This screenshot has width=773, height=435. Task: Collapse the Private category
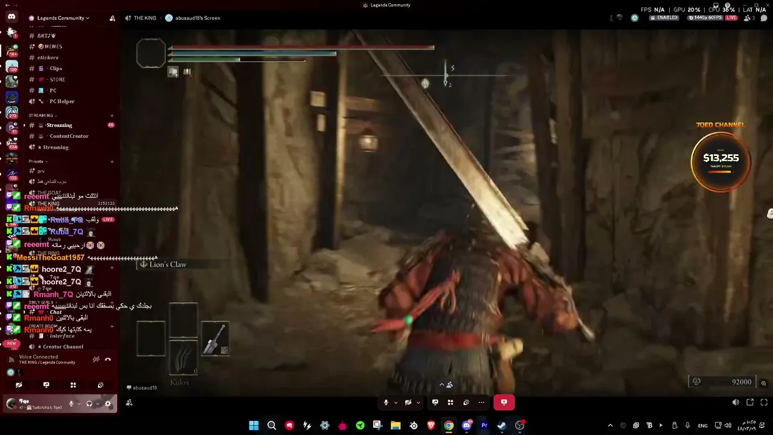pos(37,161)
